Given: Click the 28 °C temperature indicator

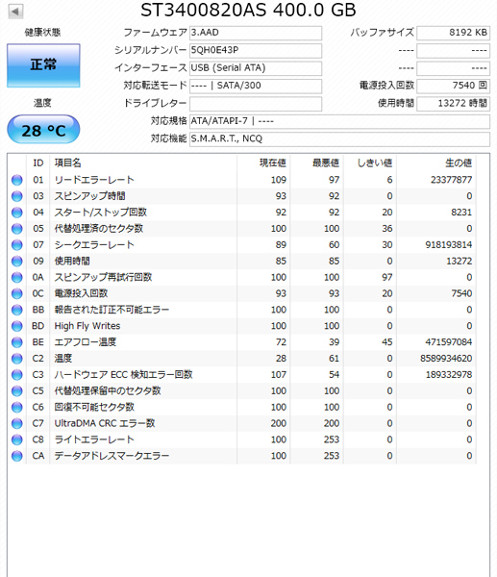Looking at the screenshot, I should [x=43, y=130].
